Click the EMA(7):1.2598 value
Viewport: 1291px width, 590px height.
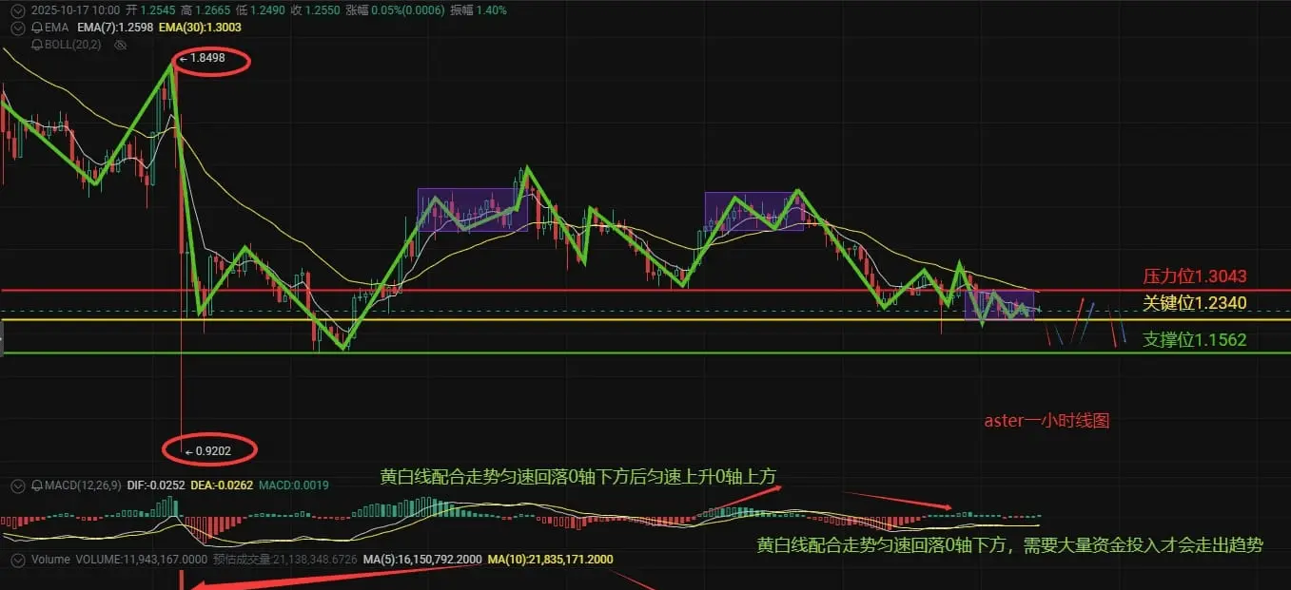[115, 28]
